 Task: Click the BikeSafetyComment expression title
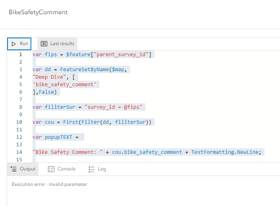38,12
